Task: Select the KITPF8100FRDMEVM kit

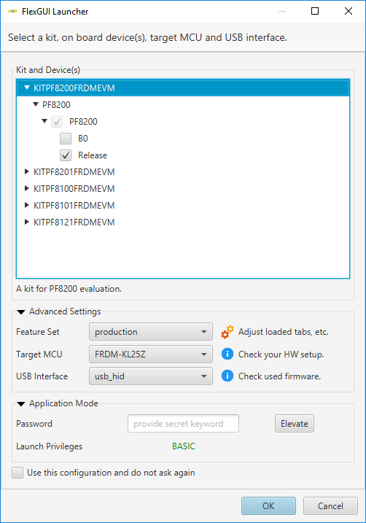Action: pos(74,189)
